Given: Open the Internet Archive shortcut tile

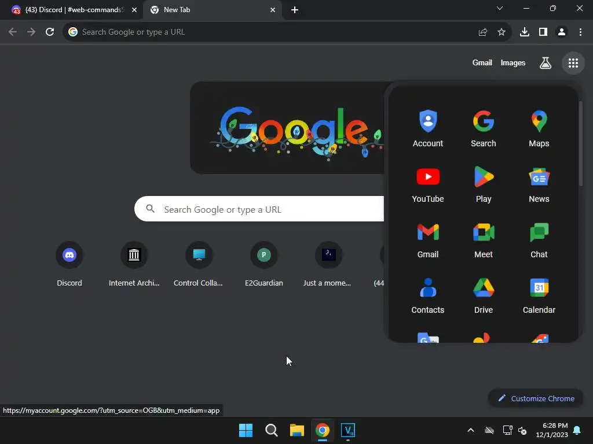Looking at the screenshot, I should (x=134, y=264).
